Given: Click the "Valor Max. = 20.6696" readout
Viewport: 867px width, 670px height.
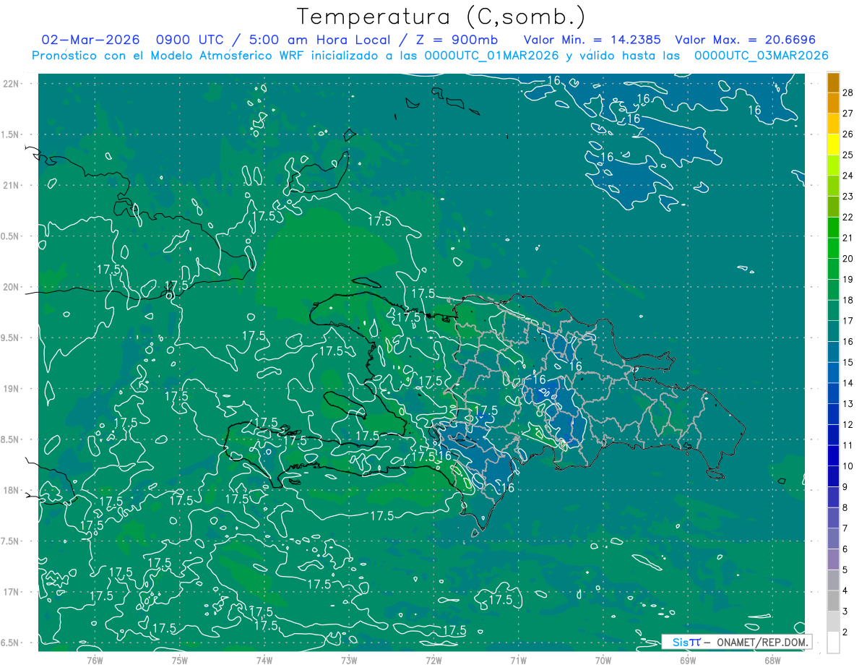Looking at the screenshot, I should (746, 40).
